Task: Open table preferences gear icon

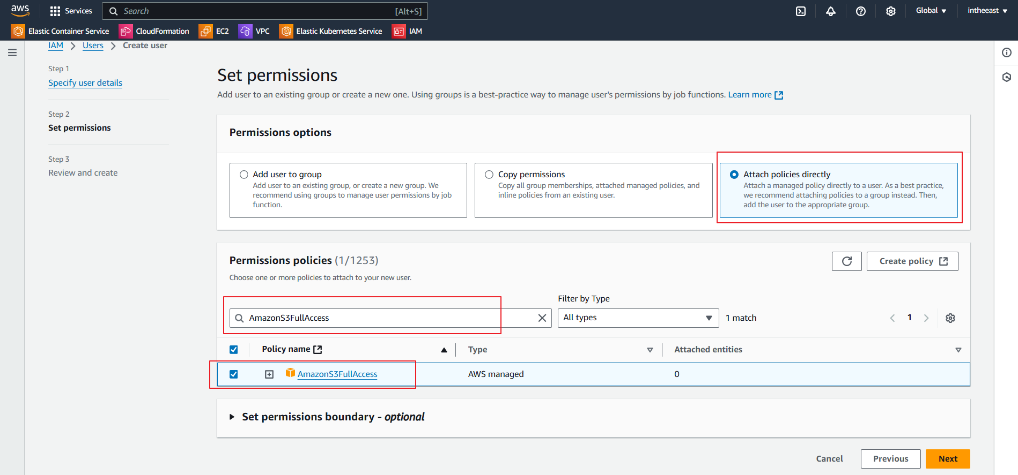Action: (x=950, y=318)
